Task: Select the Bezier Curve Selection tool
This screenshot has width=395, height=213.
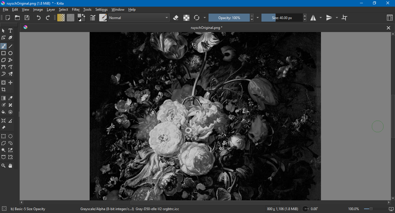Action: 3,157
